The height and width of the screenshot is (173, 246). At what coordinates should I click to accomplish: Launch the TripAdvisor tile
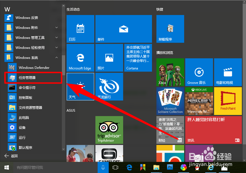pyautogui.click(x=109, y=130)
